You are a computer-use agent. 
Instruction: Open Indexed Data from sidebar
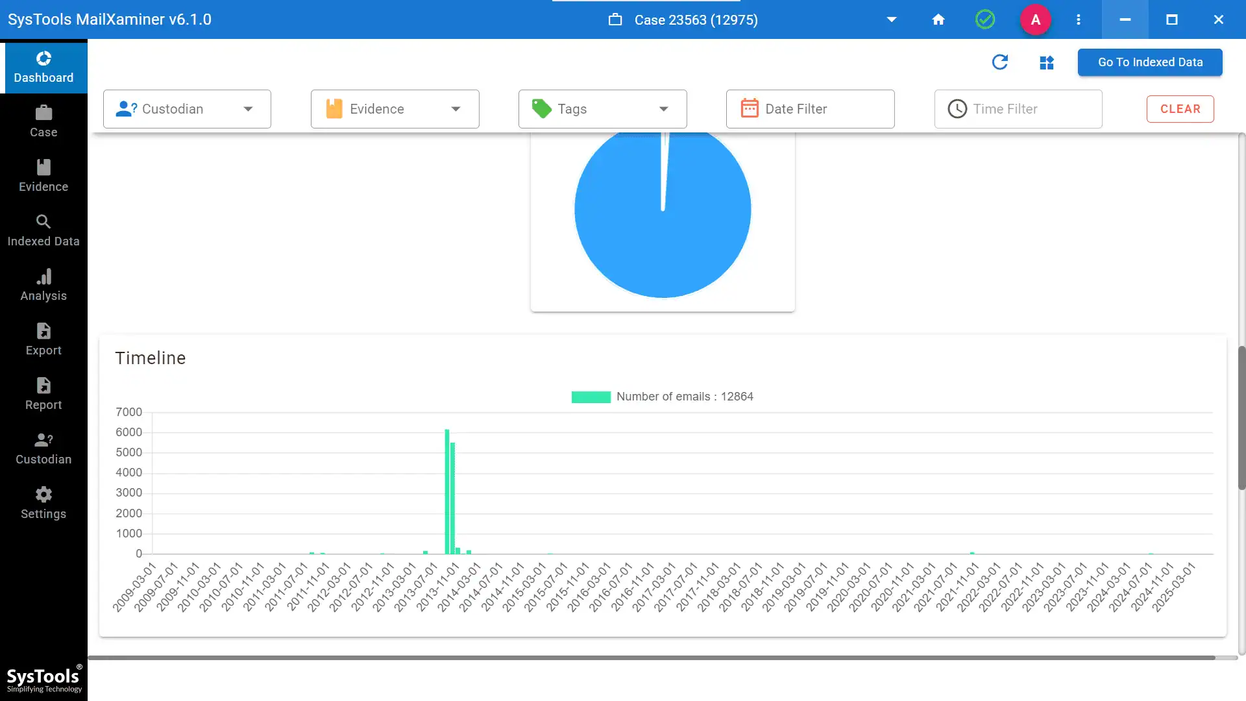click(x=43, y=231)
